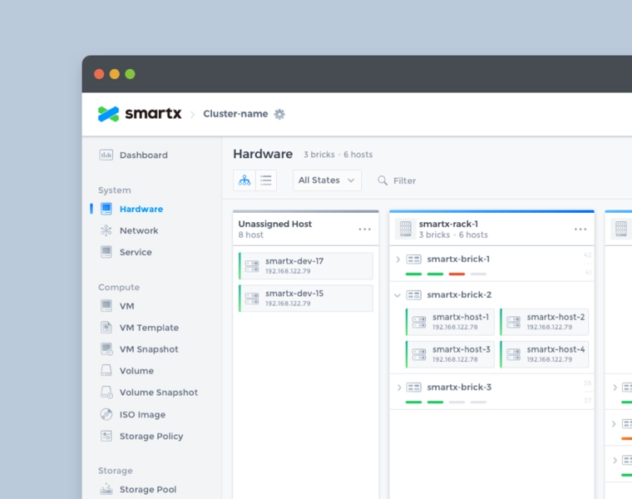Select the smartx-host-2 host card
The height and width of the screenshot is (499, 632).
click(x=544, y=322)
